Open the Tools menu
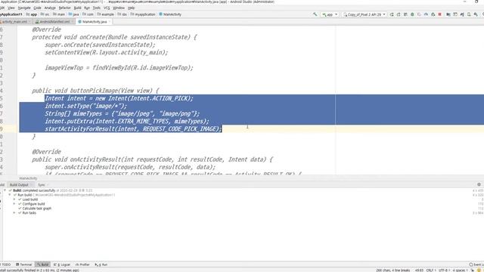This screenshot has width=484, height=272. [97, 8]
